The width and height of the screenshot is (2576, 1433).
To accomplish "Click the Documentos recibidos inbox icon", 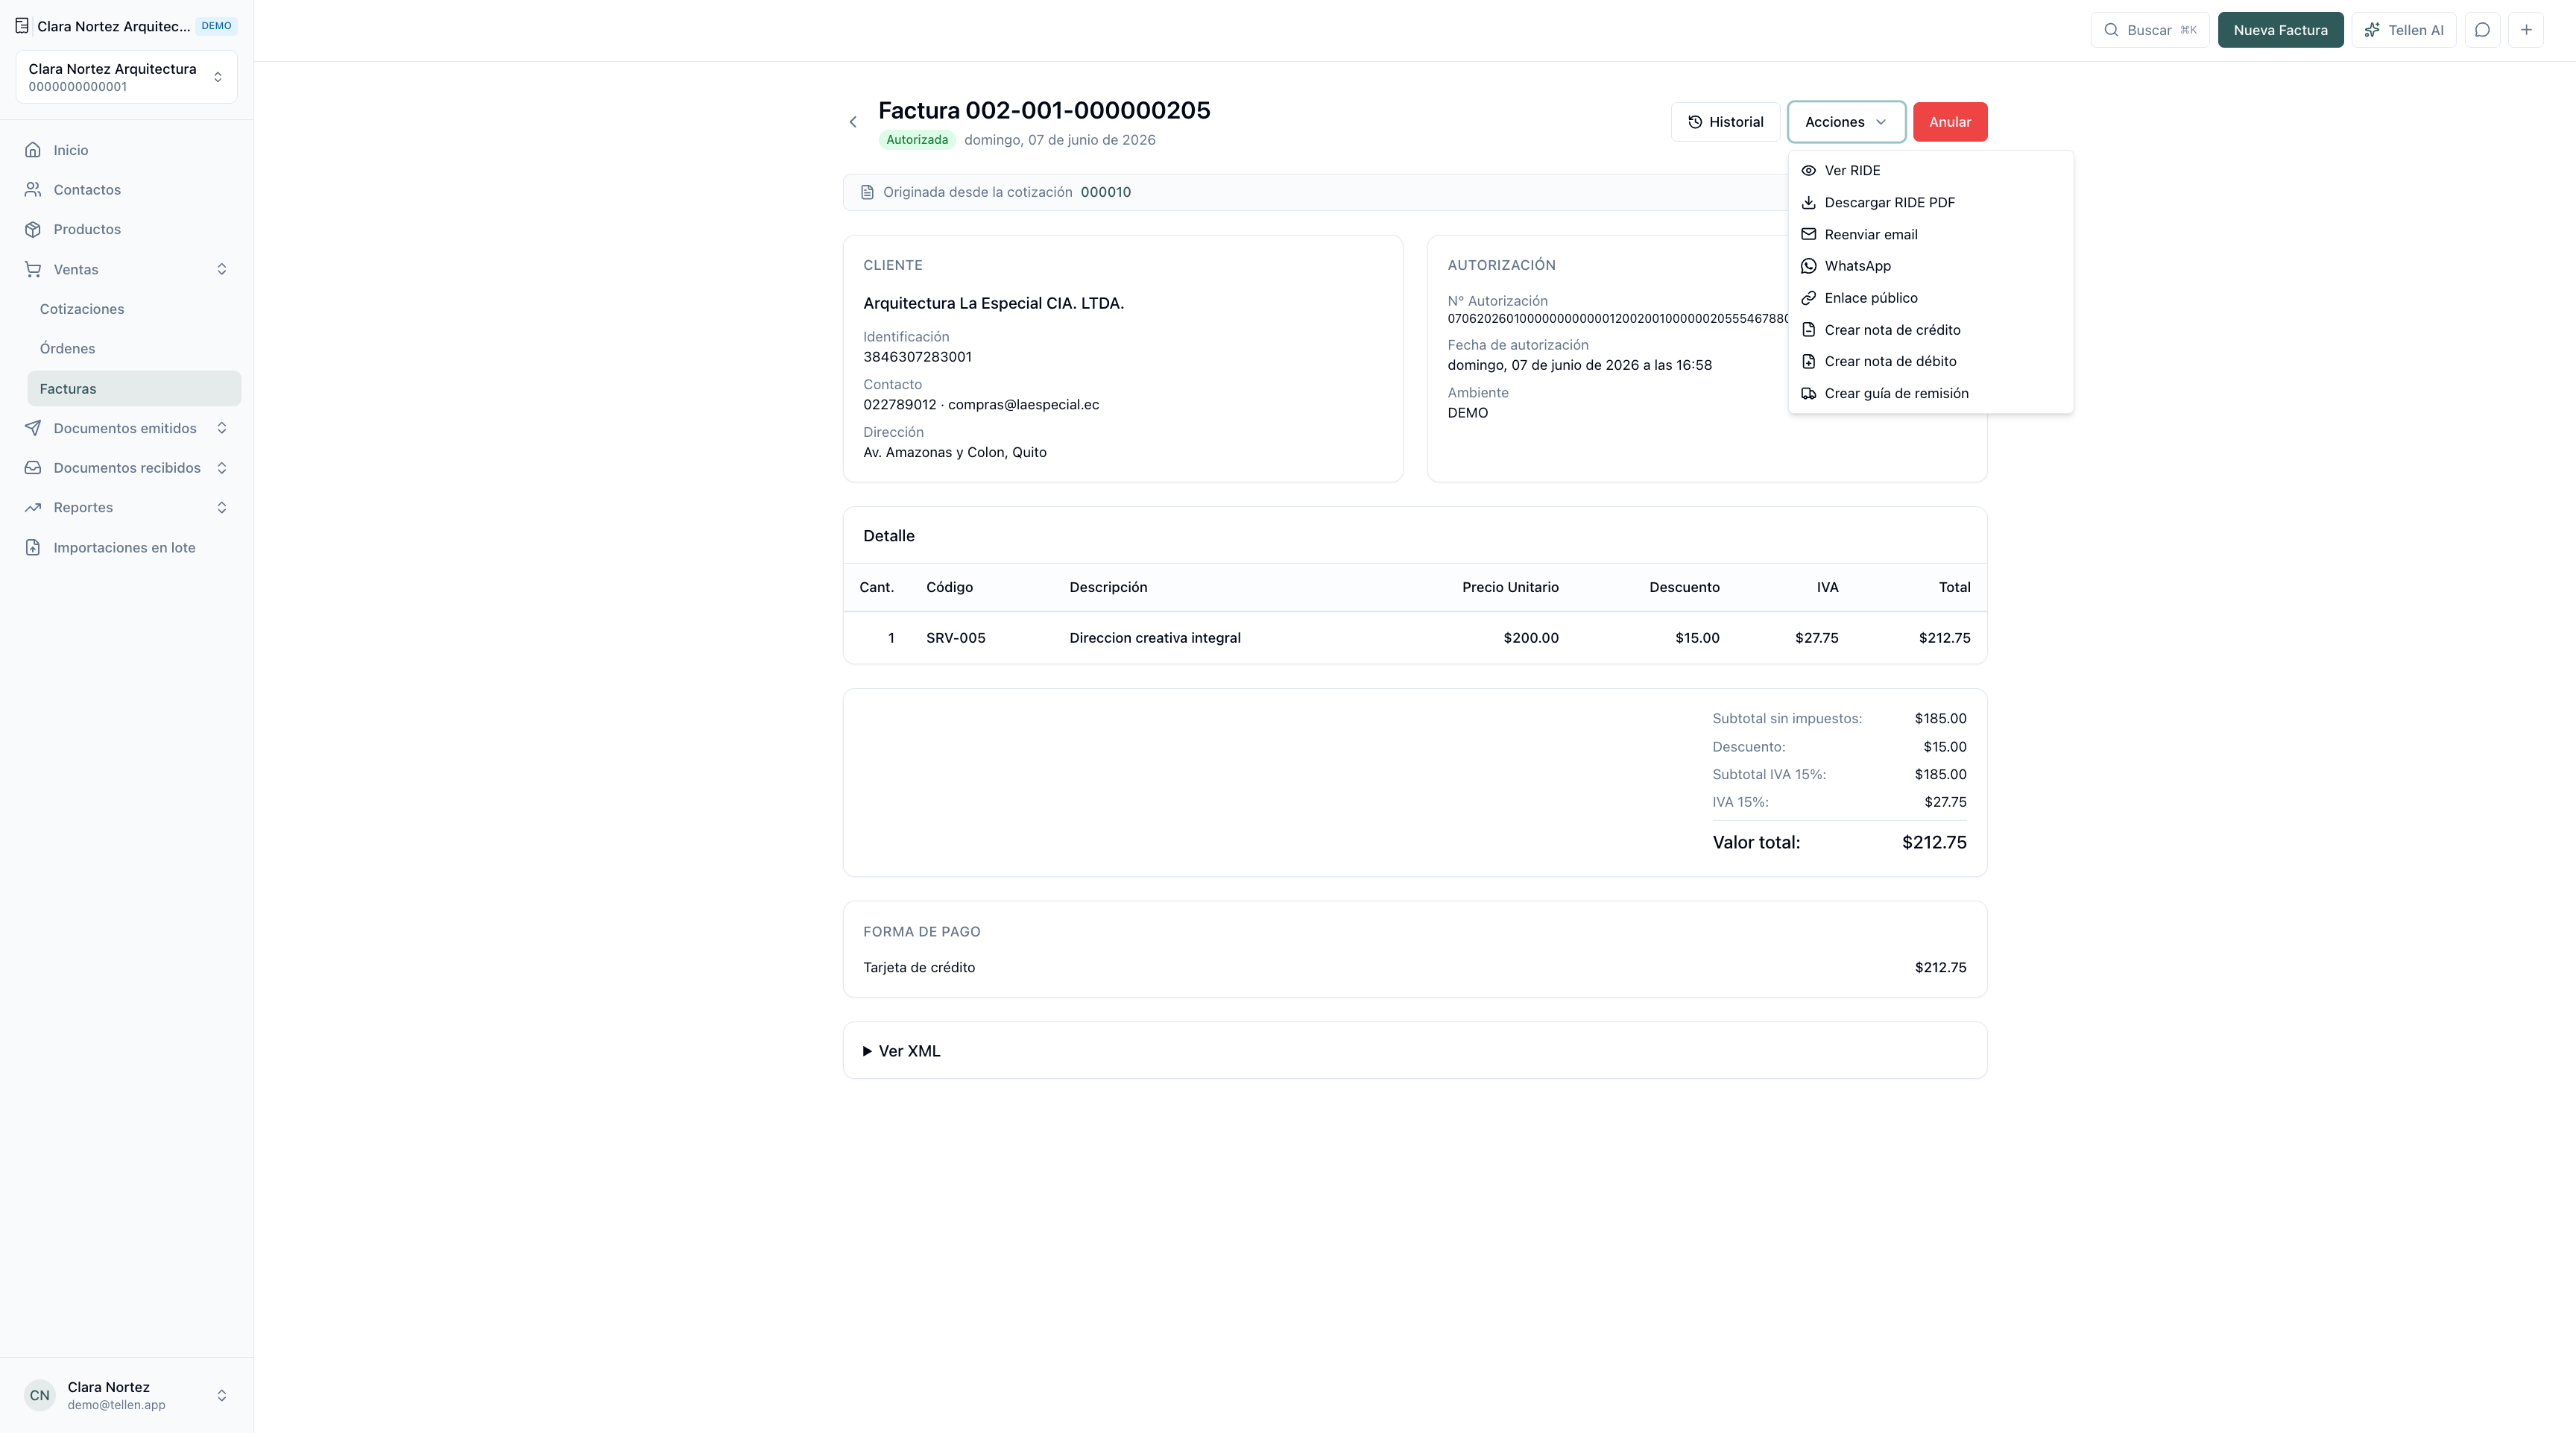I will click(x=33, y=468).
